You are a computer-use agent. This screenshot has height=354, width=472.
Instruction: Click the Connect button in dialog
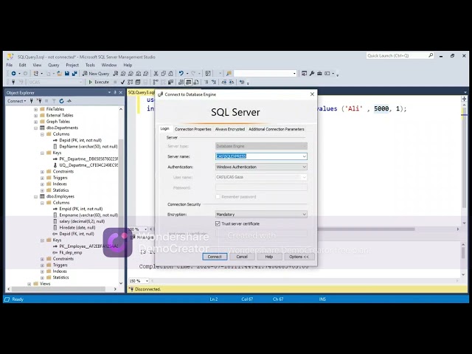pos(215,257)
